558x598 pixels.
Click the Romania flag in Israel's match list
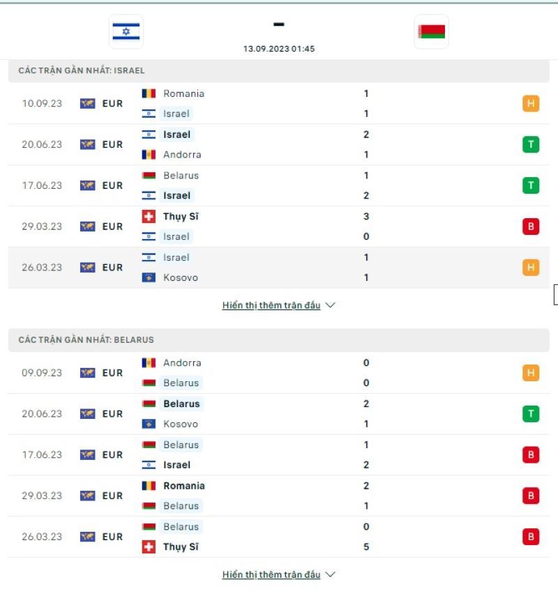149,93
